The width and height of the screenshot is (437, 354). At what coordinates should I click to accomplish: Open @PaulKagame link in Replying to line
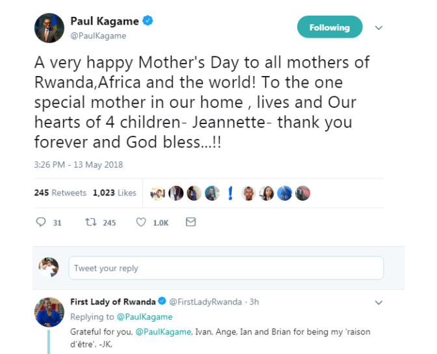[x=144, y=317]
